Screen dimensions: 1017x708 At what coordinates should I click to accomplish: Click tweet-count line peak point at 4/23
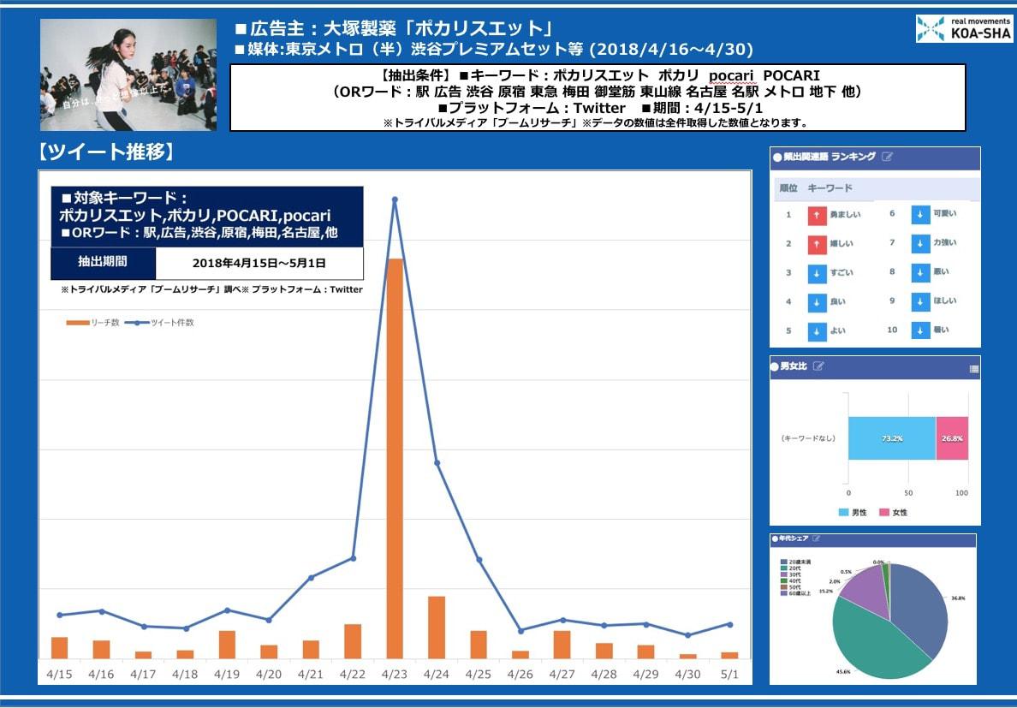point(395,199)
